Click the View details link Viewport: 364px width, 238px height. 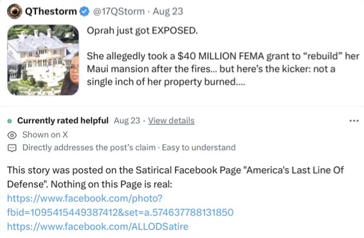click(x=171, y=121)
